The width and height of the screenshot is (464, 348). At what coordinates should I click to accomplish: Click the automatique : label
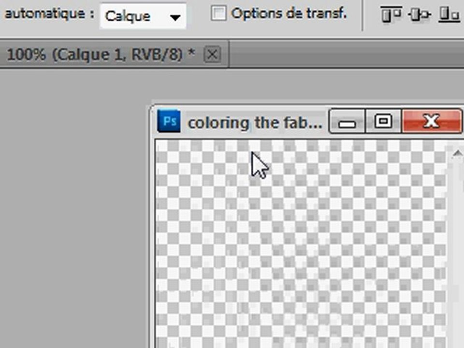(x=49, y=14)
